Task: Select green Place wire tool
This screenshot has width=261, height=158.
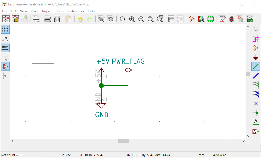Action: tap(256, 66)
